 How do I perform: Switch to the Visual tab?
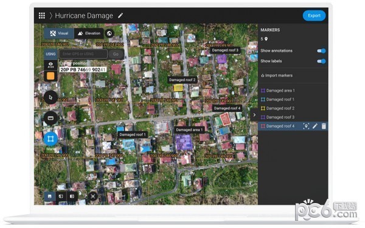59,33
